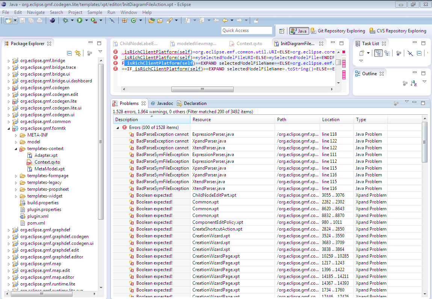Switch to Git Repository Exploring perspective
The width and height of the screenshot is (432, 299).
click(338, 31)
